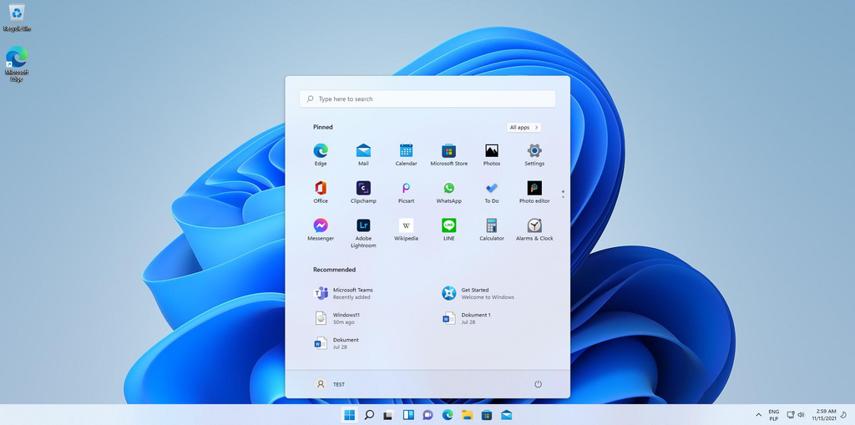
Task: Open the LINE app
Action: [448, 230]
